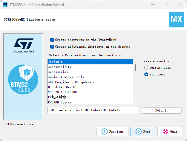Uncheck Create shortcuts in the Start-Menu
The height and width of the screenshot is (141, 187).
click(52, 40)
